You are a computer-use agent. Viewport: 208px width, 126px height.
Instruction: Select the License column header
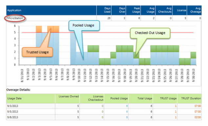pos(181,10)
